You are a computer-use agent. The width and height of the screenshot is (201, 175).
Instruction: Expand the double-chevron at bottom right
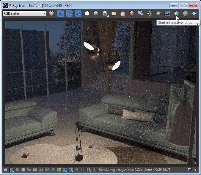click(196, 170)
